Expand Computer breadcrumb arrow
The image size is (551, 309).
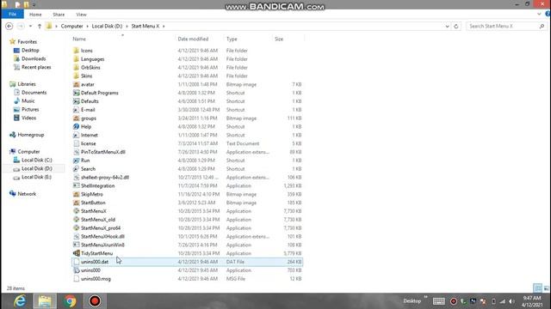pos(88,27)
